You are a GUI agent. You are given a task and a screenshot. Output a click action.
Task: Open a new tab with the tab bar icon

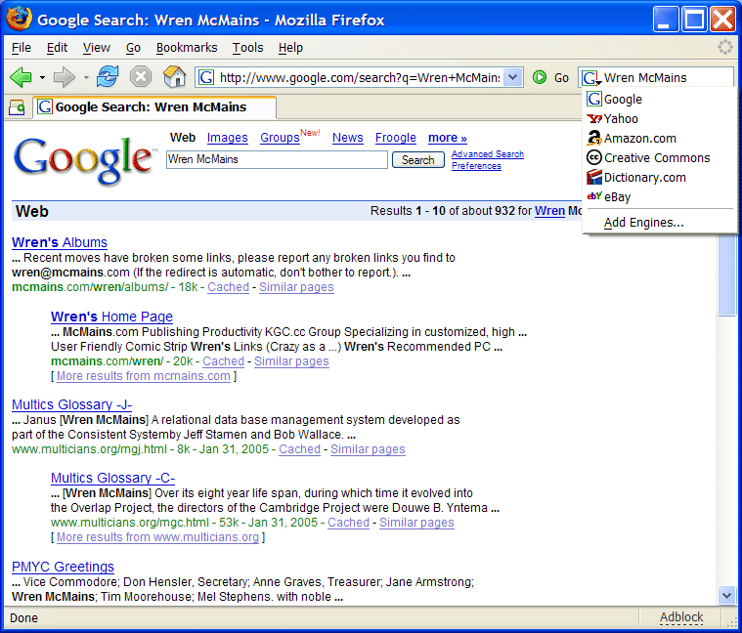click(x=17, y=107)
